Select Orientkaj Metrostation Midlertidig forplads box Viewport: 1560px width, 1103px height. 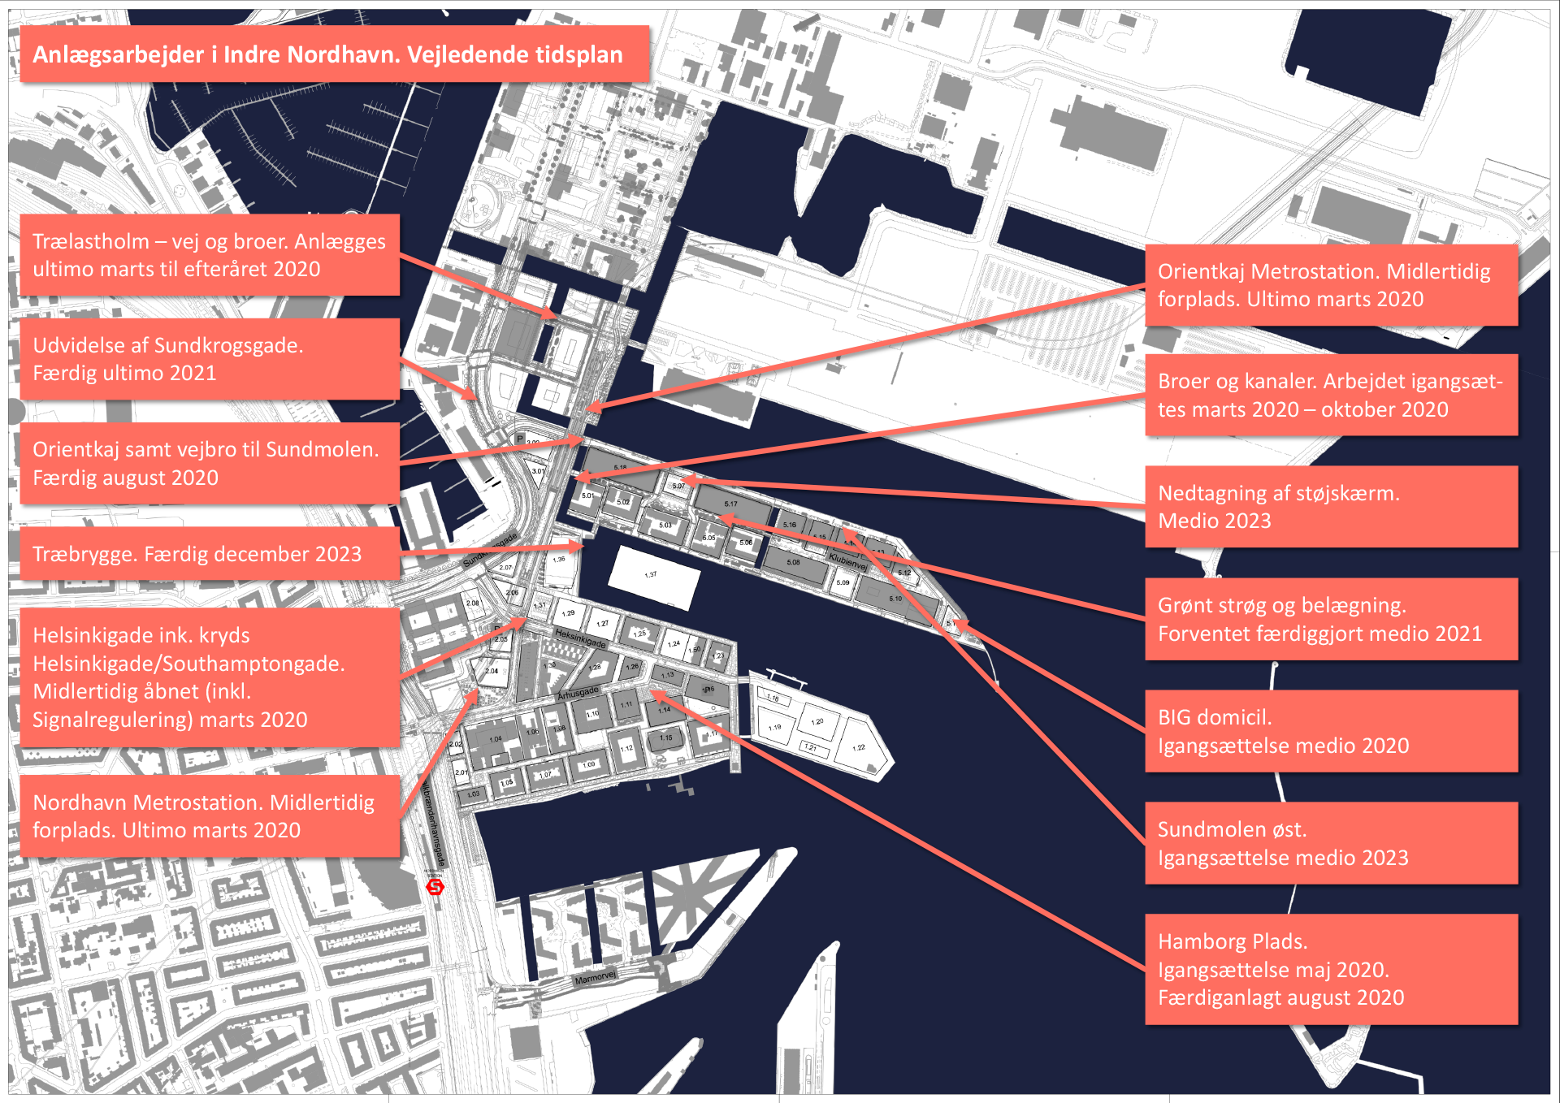pos(1331,285)
